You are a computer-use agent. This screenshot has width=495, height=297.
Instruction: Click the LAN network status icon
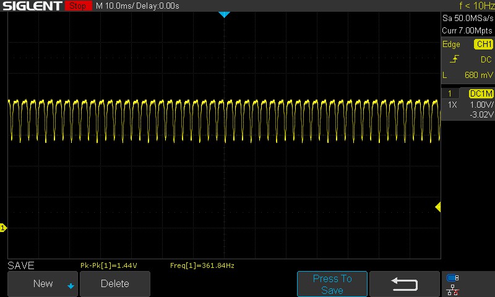[453, 289]
